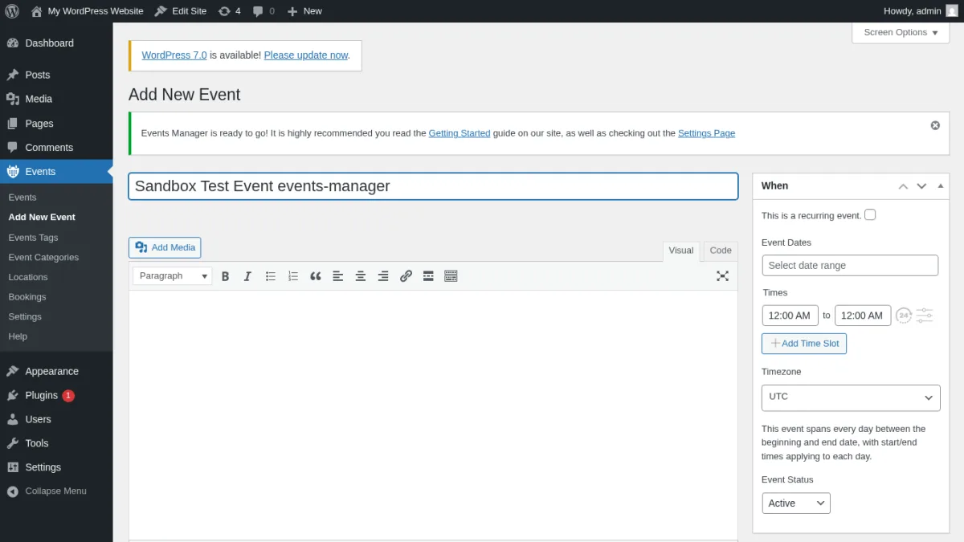Move the When panel down
The width and height of the screenshot is (964, 542).
click(921, 186)
